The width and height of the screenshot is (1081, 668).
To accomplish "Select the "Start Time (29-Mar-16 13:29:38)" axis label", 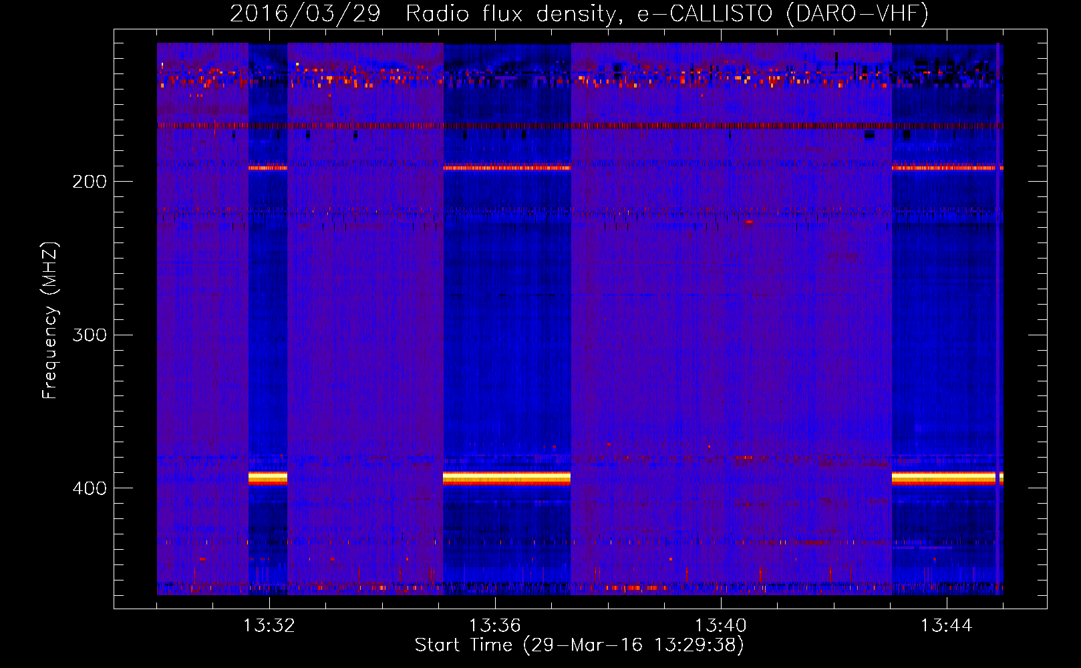I will [579, 645].
